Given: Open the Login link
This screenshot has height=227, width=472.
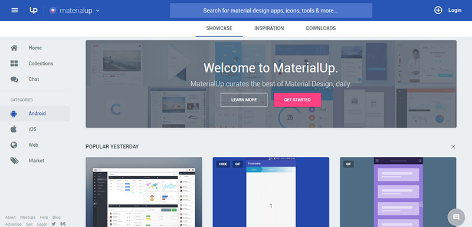Looking at the screenshot, I should (x=454, y=10).
